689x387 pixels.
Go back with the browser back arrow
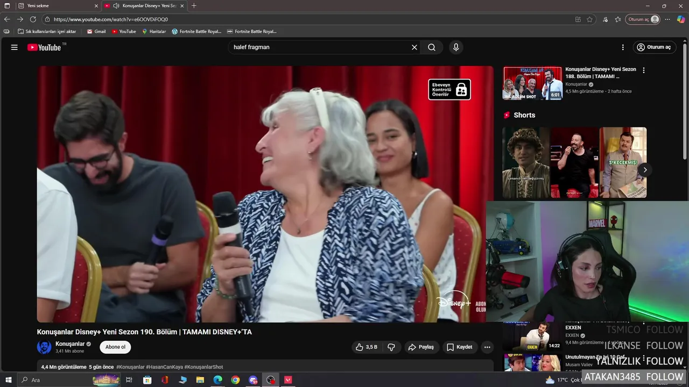(x=7, y=19)
